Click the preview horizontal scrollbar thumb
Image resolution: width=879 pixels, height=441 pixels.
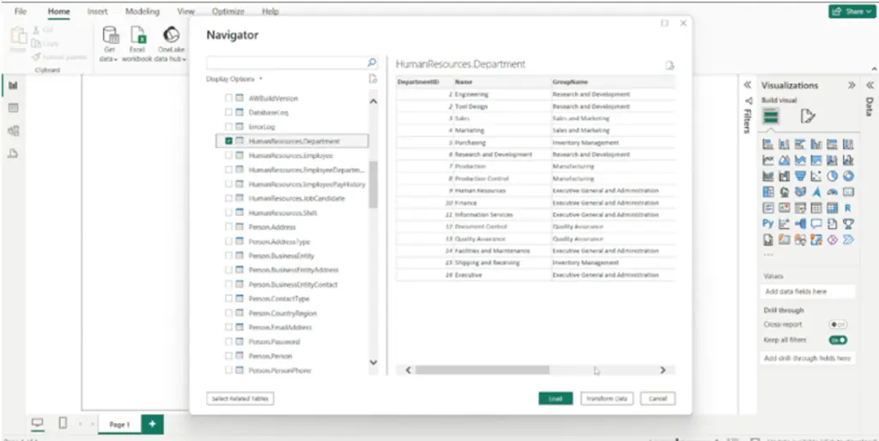pyautogui.click(x=482, y=370)
